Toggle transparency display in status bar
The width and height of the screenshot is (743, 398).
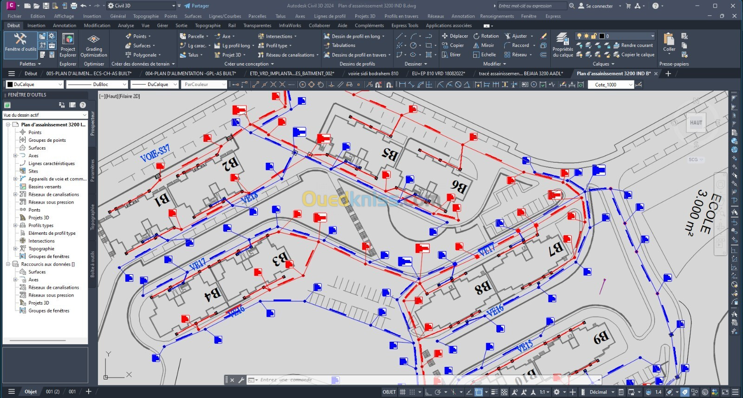coord(504,392)
